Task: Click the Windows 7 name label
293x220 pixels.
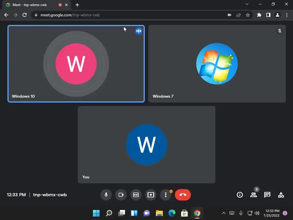Action: pos(163,96)
